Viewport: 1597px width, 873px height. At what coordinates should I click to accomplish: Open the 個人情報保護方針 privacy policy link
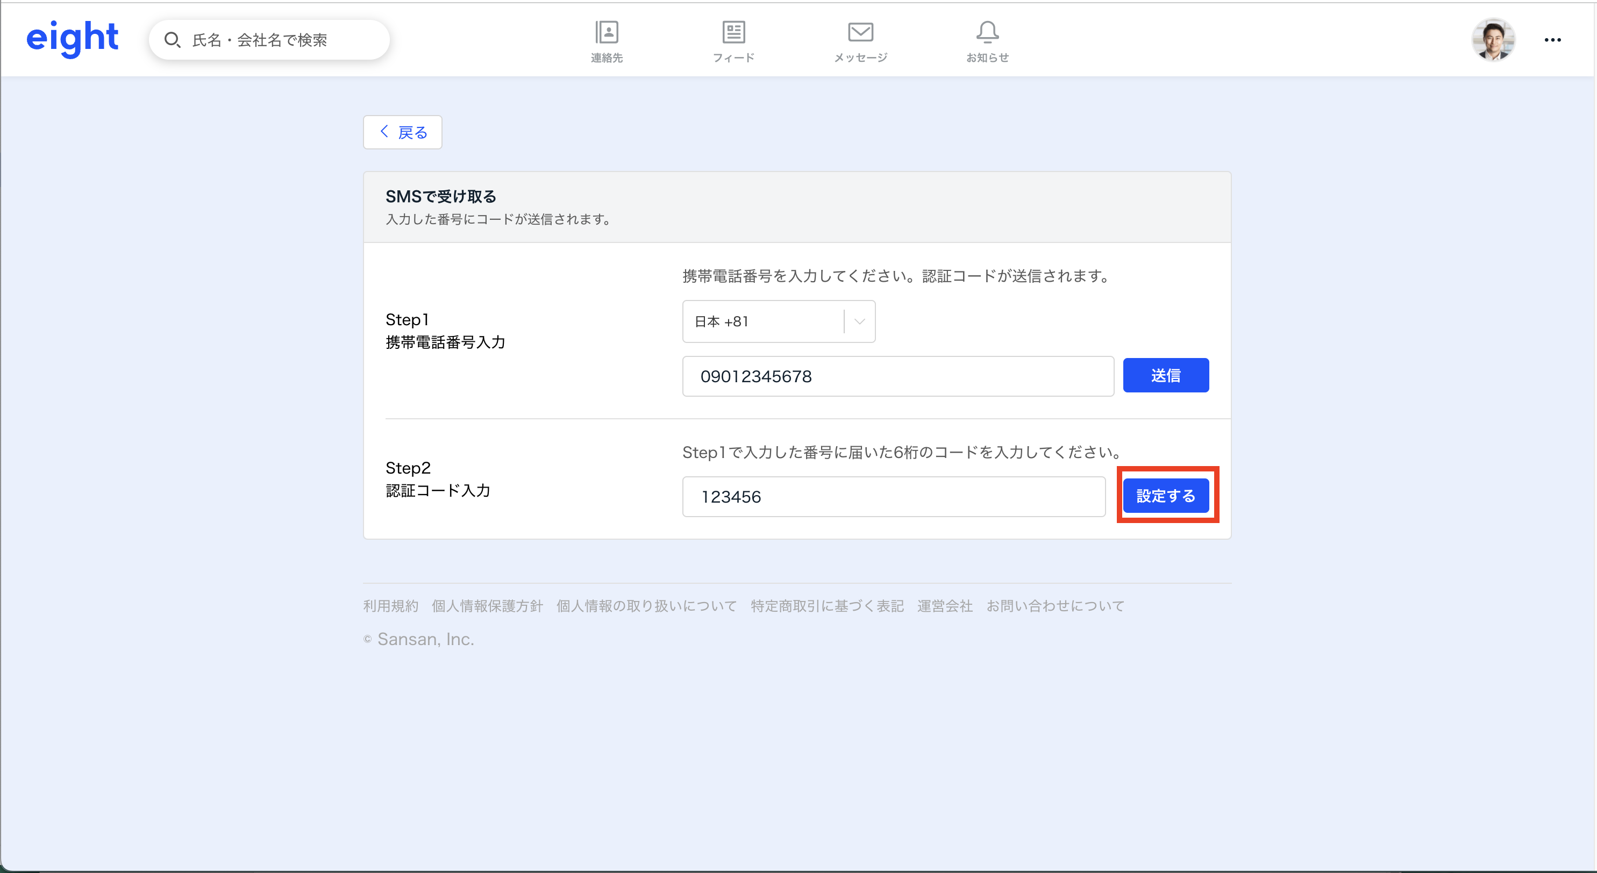(487, 606)
